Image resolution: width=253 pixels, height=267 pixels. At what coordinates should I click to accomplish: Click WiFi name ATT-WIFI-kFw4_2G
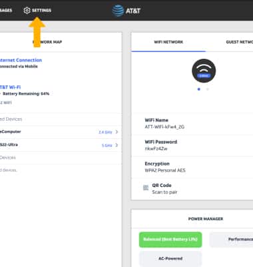[164, 127]
